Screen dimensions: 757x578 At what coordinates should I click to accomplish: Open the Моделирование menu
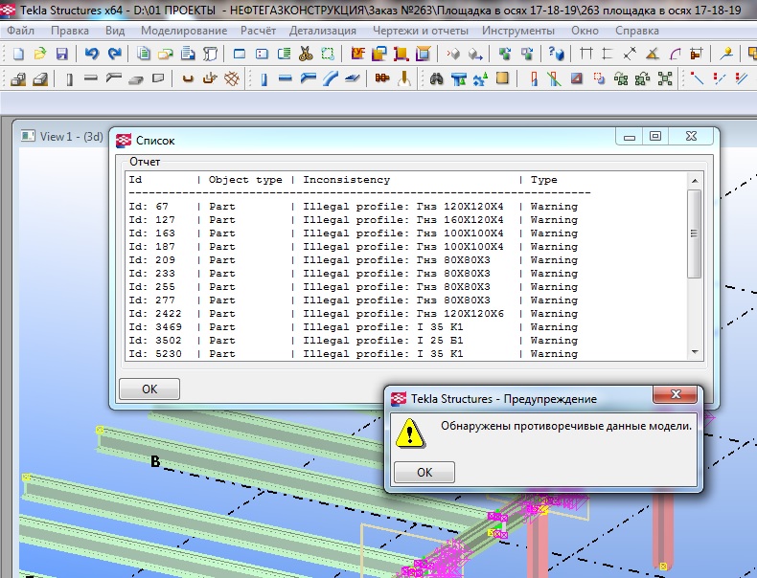point(183,31)
